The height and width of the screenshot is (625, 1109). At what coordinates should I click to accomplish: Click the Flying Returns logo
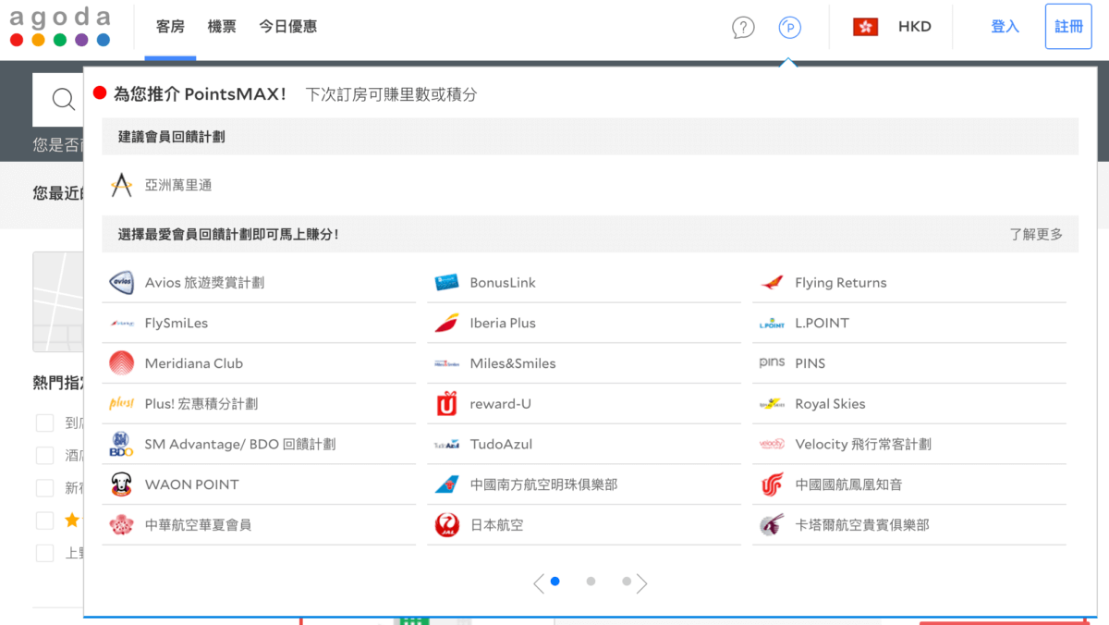coord(772,283)
